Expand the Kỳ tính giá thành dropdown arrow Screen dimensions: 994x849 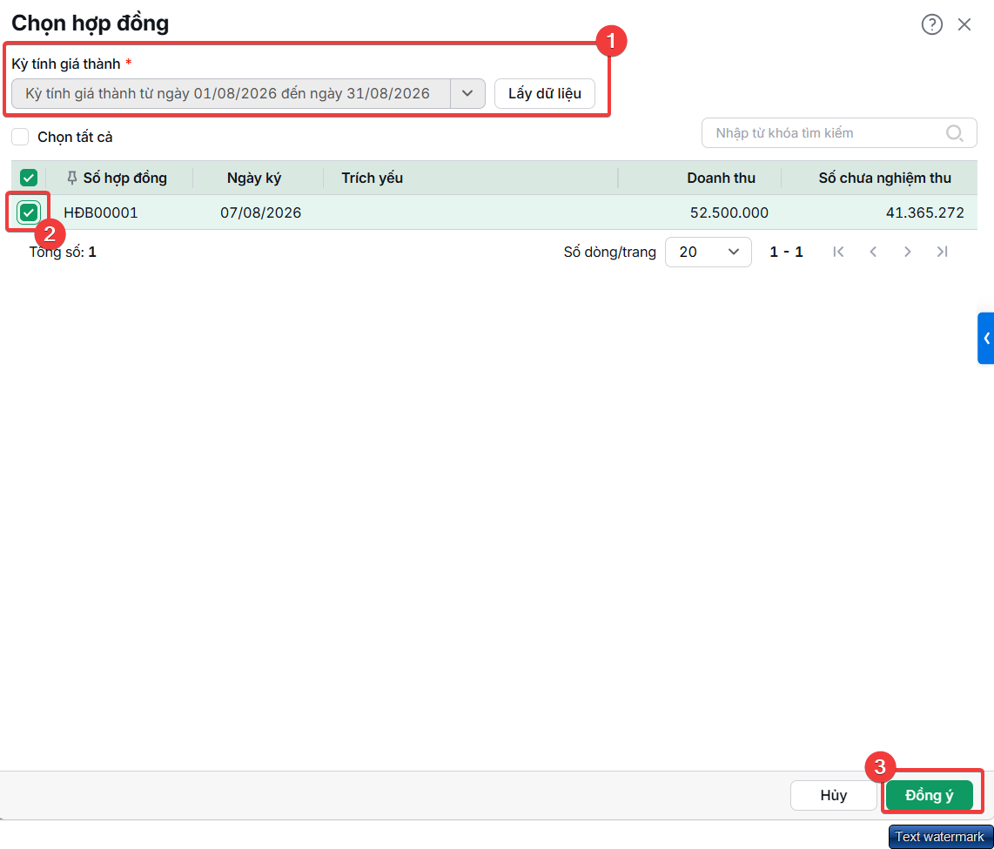(467, 94)
